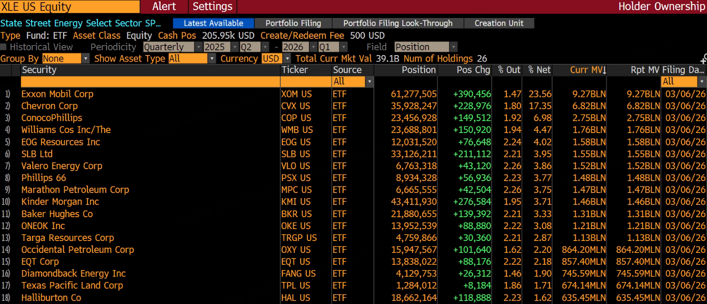Sort by % Net column header

(x=539, y=70)
